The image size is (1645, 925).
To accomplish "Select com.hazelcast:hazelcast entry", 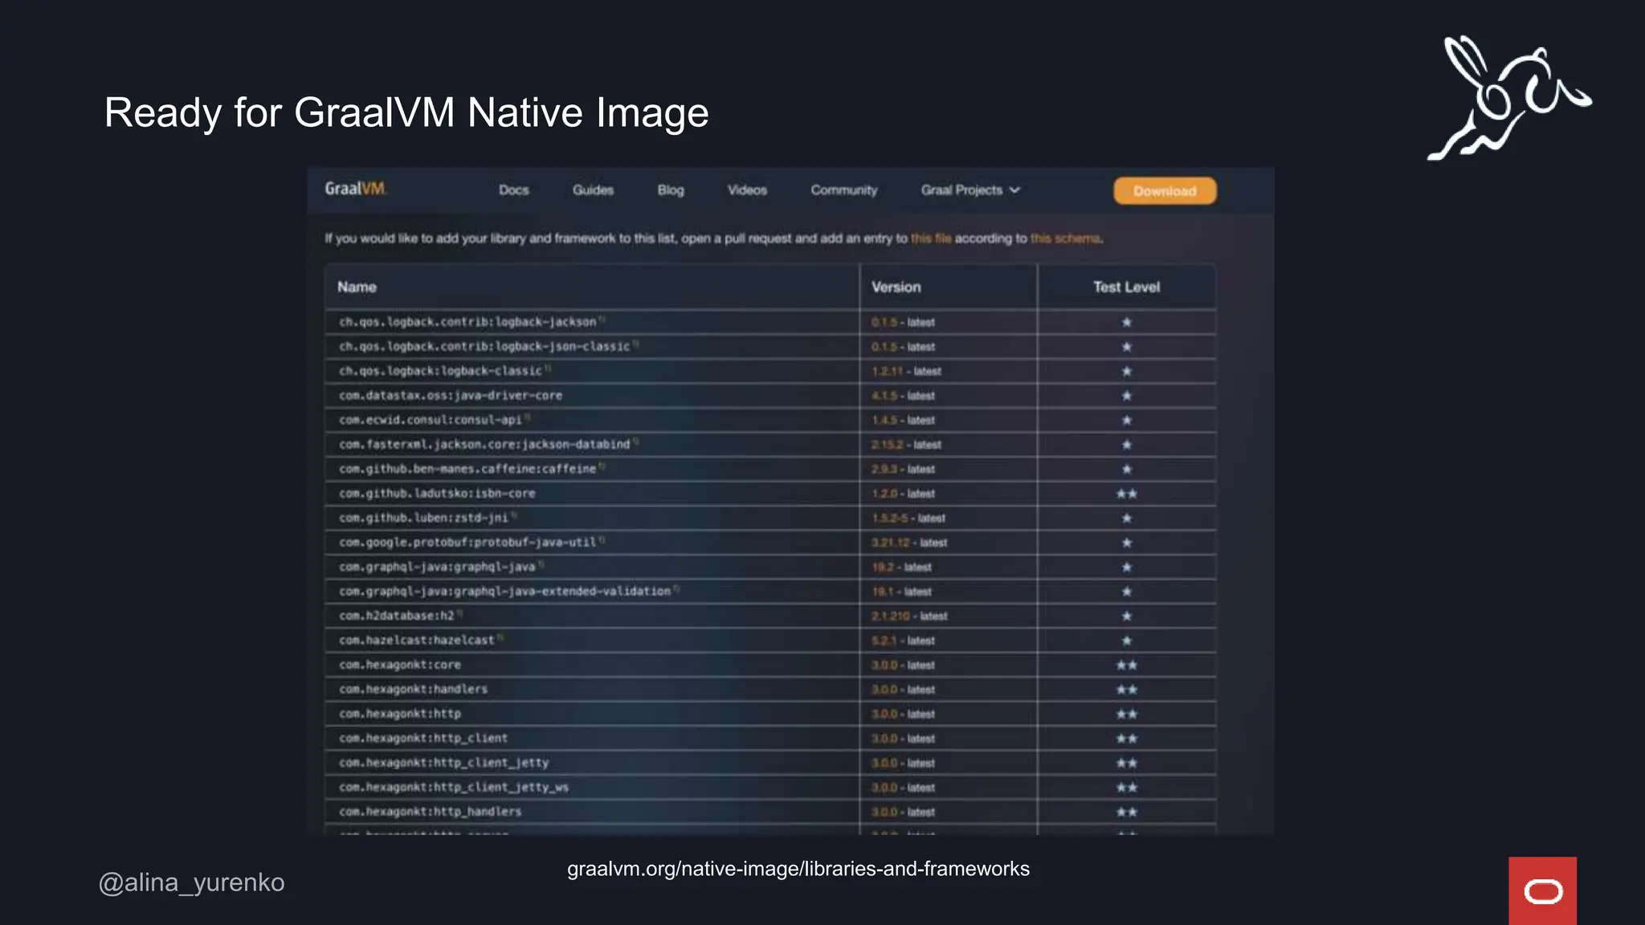I will (416, 640).
